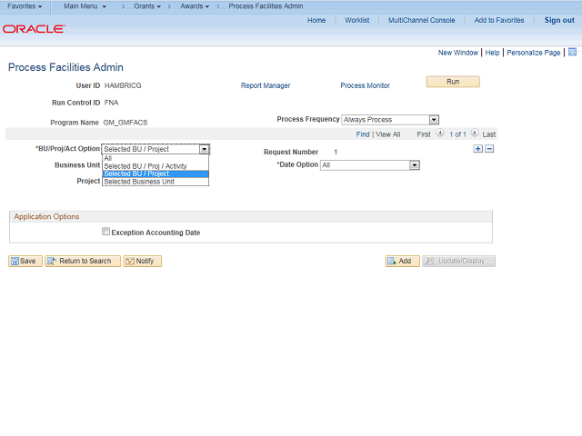Click the First navigation link

[424, 134]
